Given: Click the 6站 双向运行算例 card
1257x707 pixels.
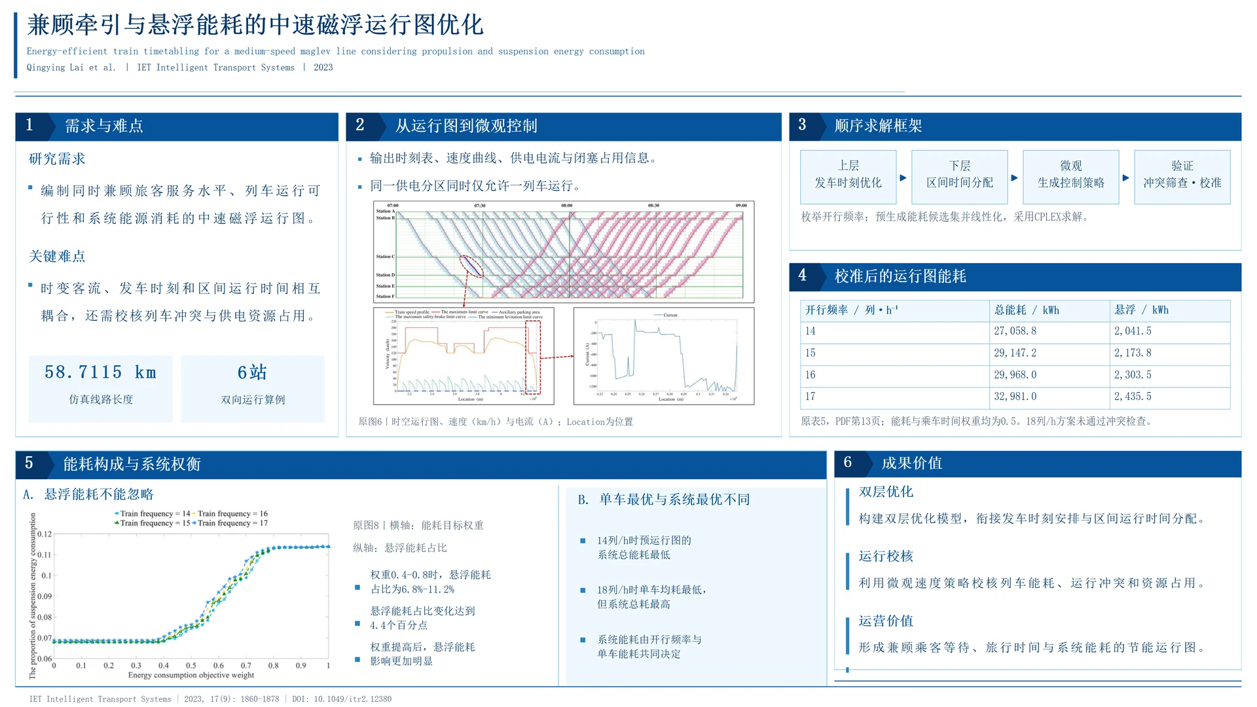Looking at the screenshot, I should coord(253,388).
